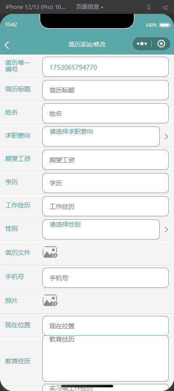The image size is (174, 391).
Task: Upload a file via 简历文件 image icon
Action: pos(50,252)
